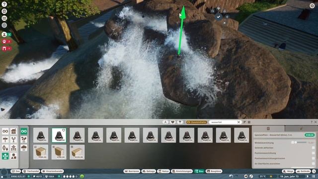Select the first wooden box blueprint thumbnail
This screenshot has height=179, width=318.
41,152
